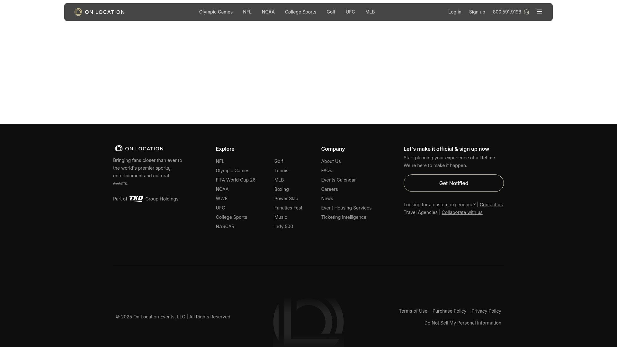Open NFL link in footer Explore
The image size is (617, 347).
pyautogui.click(x=220, y=161)
